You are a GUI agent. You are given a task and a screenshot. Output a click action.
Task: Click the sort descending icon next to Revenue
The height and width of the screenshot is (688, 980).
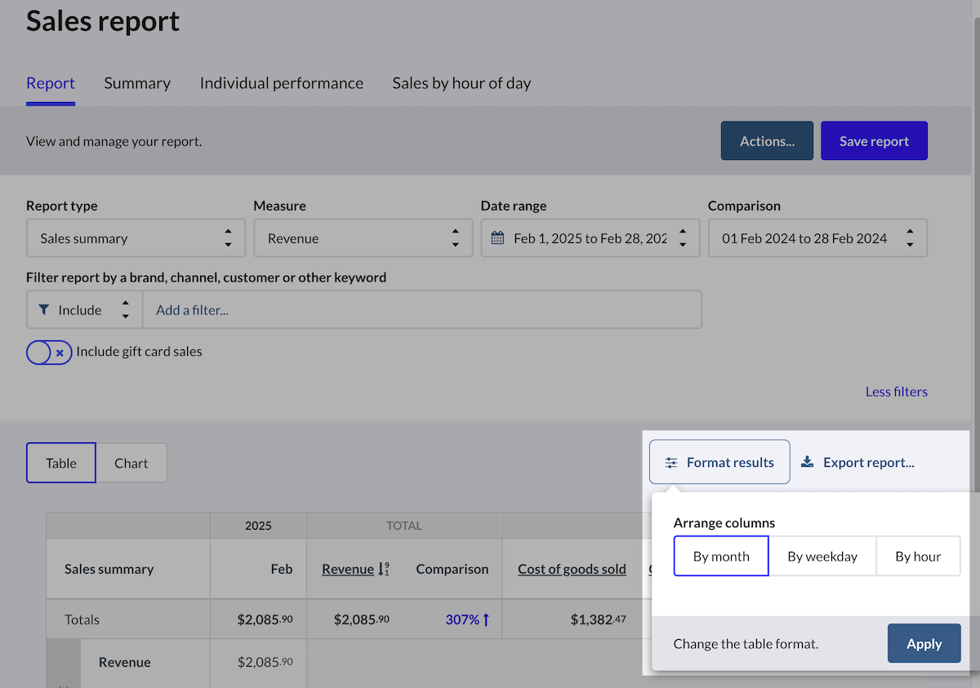[x=384, y=569]
